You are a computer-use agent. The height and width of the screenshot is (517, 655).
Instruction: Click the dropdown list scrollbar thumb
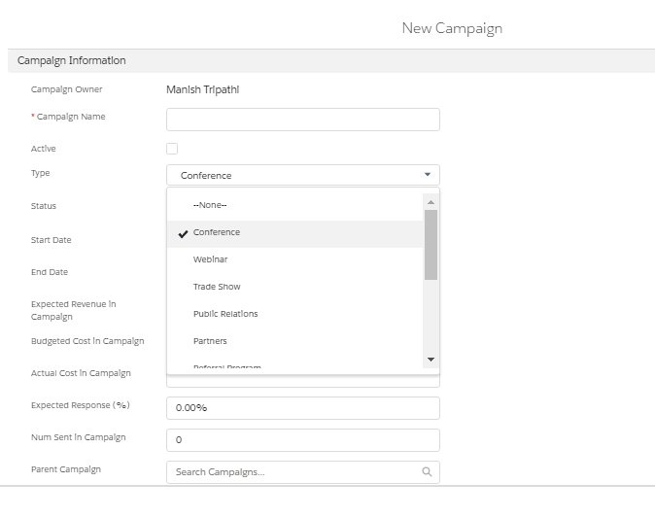[x=431, y=243]
